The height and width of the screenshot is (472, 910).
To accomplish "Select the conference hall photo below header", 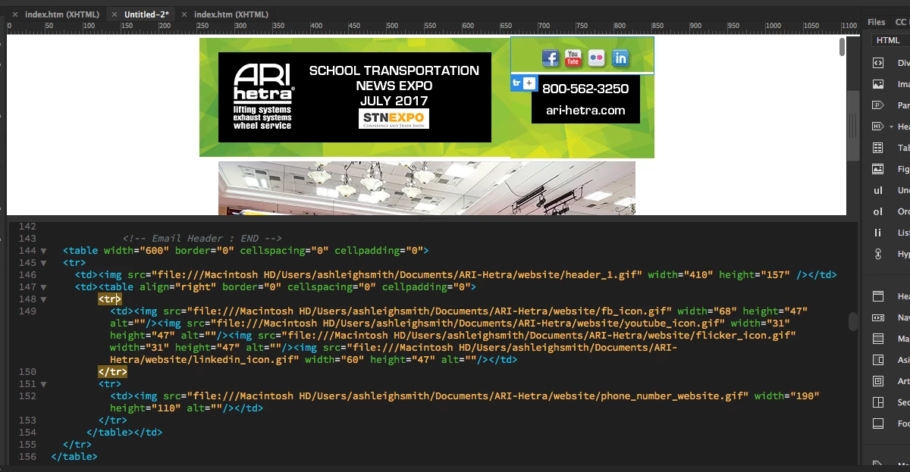I will [x=427, y=188].
